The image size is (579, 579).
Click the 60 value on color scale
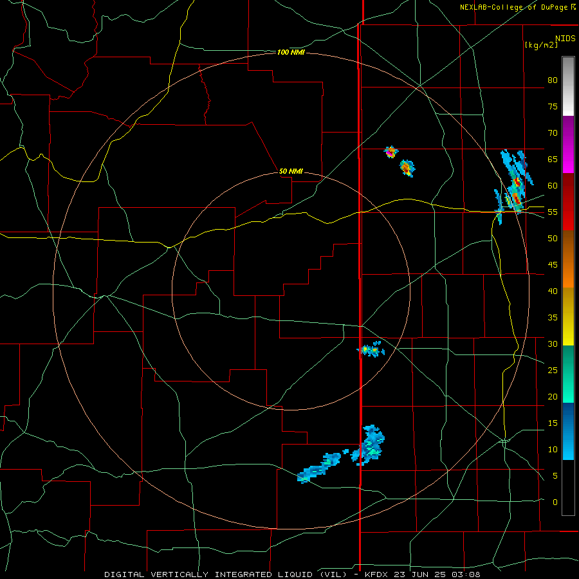(x=553, y=186)
